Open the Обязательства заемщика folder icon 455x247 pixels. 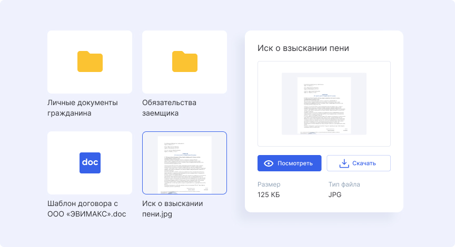point(184,61)
